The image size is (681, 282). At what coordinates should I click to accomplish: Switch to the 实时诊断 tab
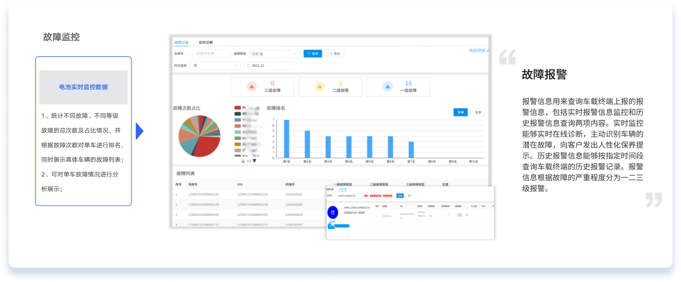pos(206,43)
